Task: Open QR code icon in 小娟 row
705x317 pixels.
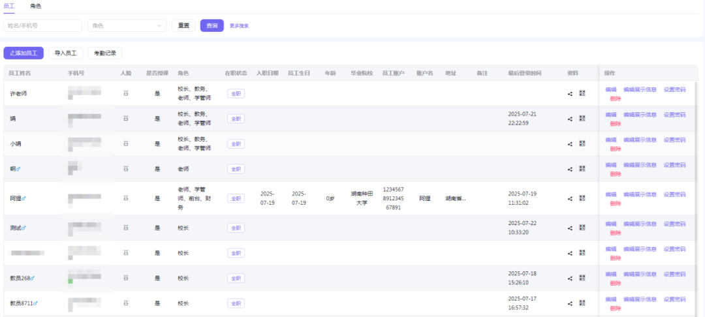Action: tap(582, 144)
